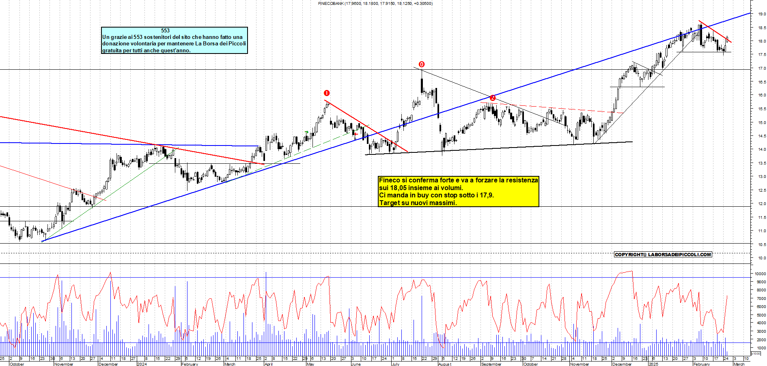Click the August month label

click(x=445, y=364)
